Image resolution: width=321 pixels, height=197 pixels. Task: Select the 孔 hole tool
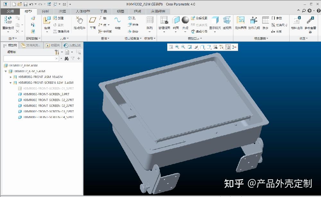[x=132, y=18]
